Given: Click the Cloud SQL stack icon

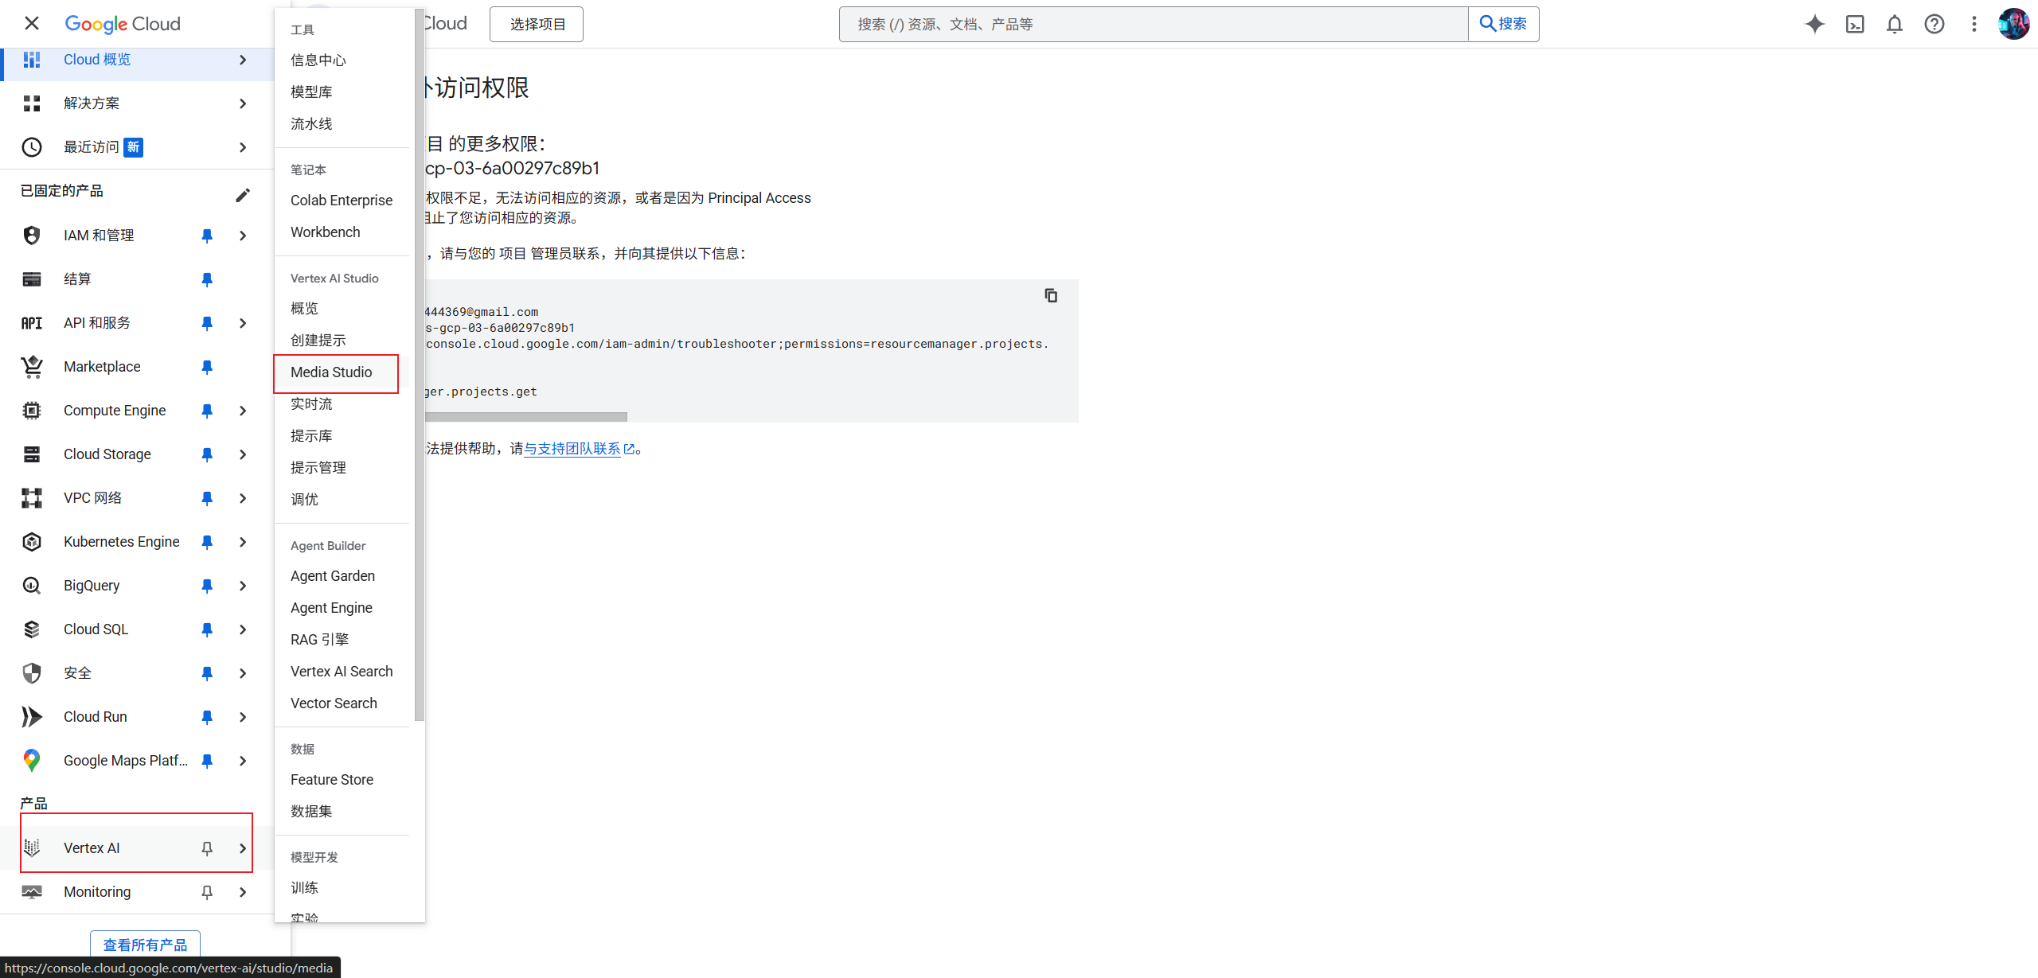Looking at the screenshot, I should (x=32, y=629).
